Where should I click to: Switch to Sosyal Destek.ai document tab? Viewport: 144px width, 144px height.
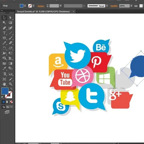pyautogui.click(x=43, y=12)
